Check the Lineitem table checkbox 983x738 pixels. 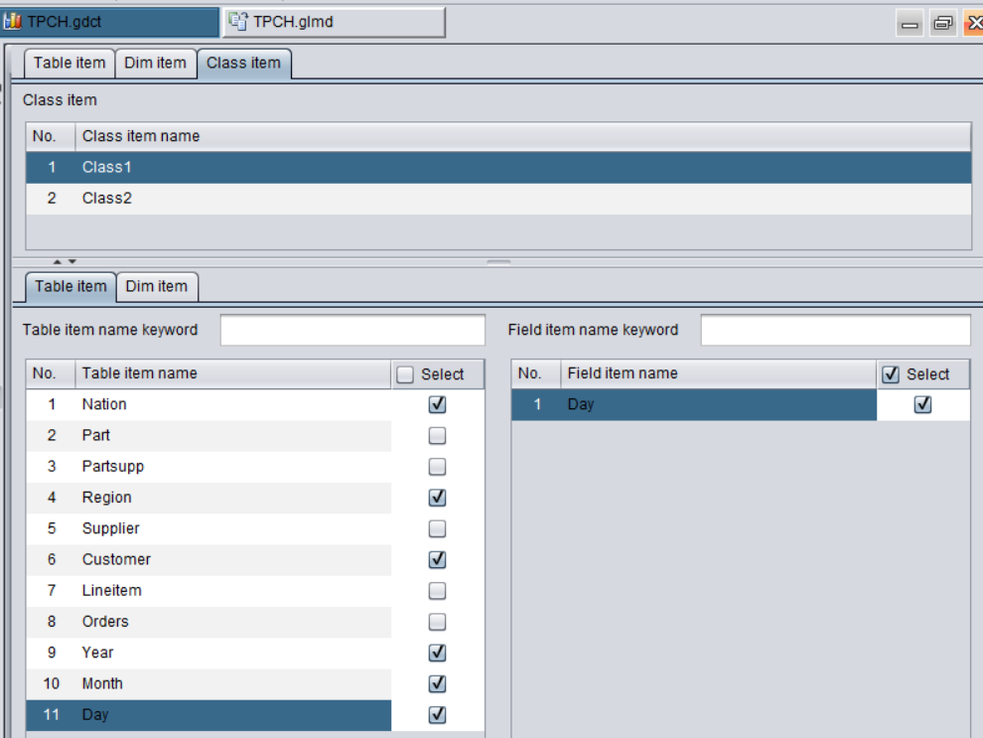pos(437,591)
